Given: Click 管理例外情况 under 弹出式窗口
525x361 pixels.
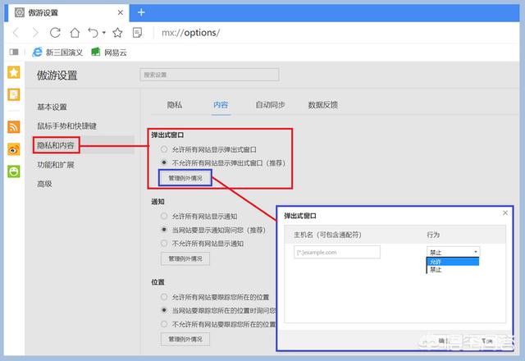Looking at the screenshot, I should pyautogui.click(x=185, y=177).
